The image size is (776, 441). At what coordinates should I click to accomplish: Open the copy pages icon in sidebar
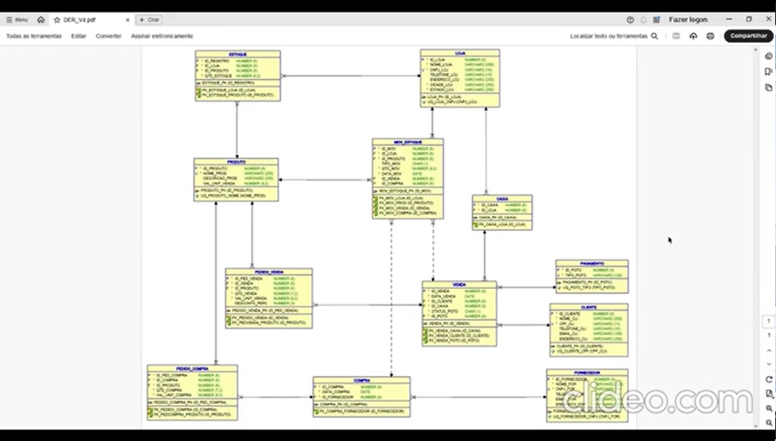[769, 87]
